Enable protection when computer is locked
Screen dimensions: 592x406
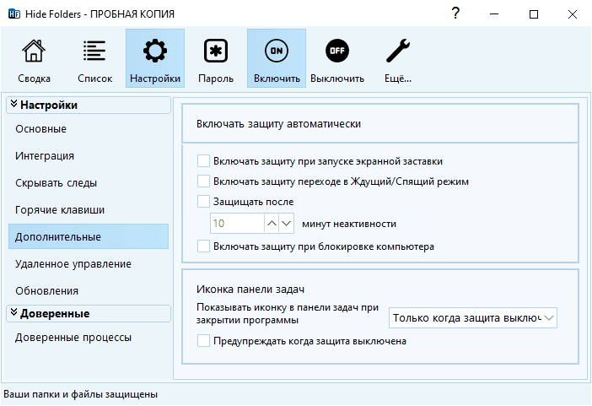pyautogui.click(x=203, y=246)
